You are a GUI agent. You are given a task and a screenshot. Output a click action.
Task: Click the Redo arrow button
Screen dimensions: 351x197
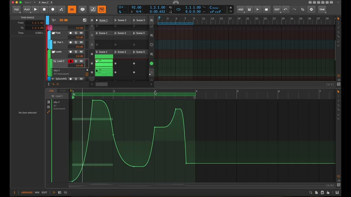click(x=294, y=9)
